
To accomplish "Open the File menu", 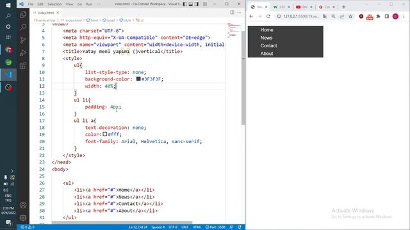I will [x=31, y=4].
